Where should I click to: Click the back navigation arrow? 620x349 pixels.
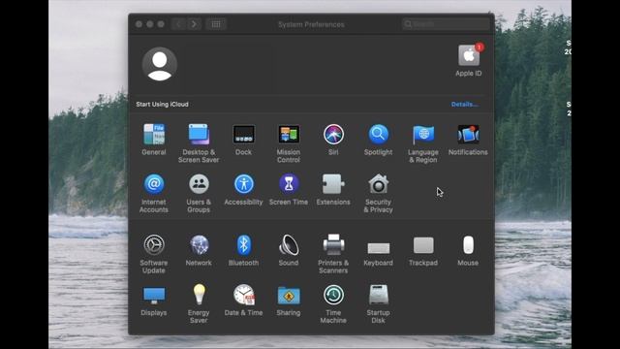(178, 24)
